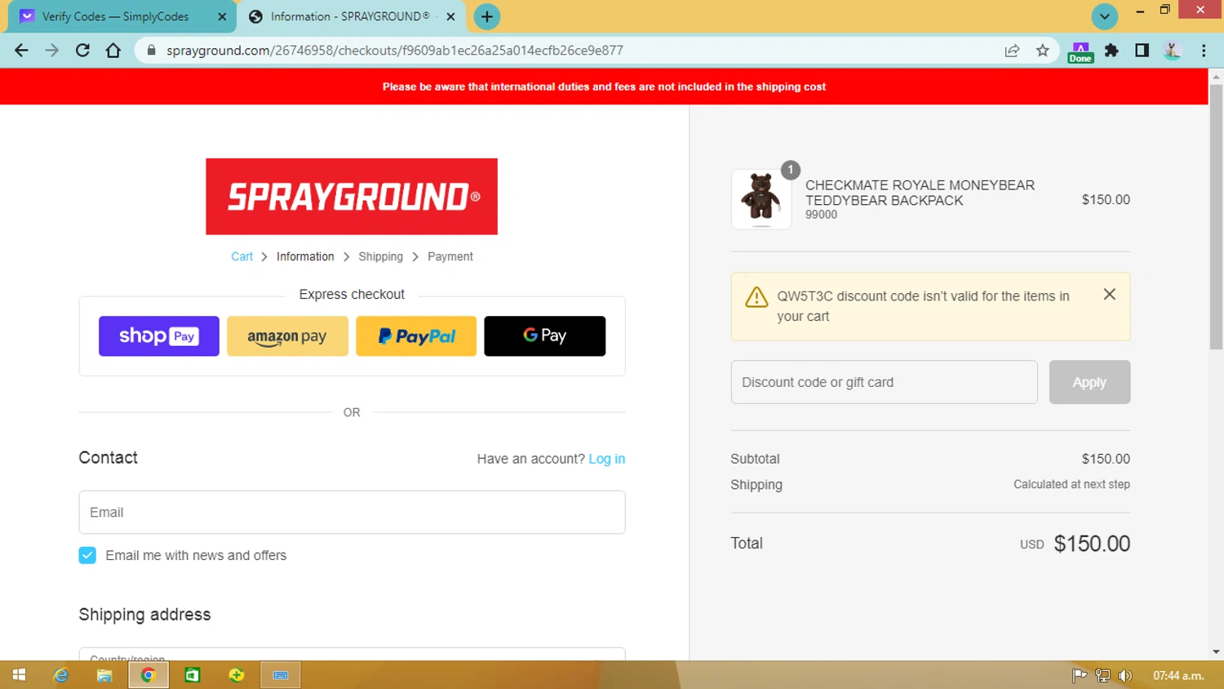The image size is (1224, 689).
Task: Close the Information SPRAYGROUND tab
Action: click(x=450, y=16)
